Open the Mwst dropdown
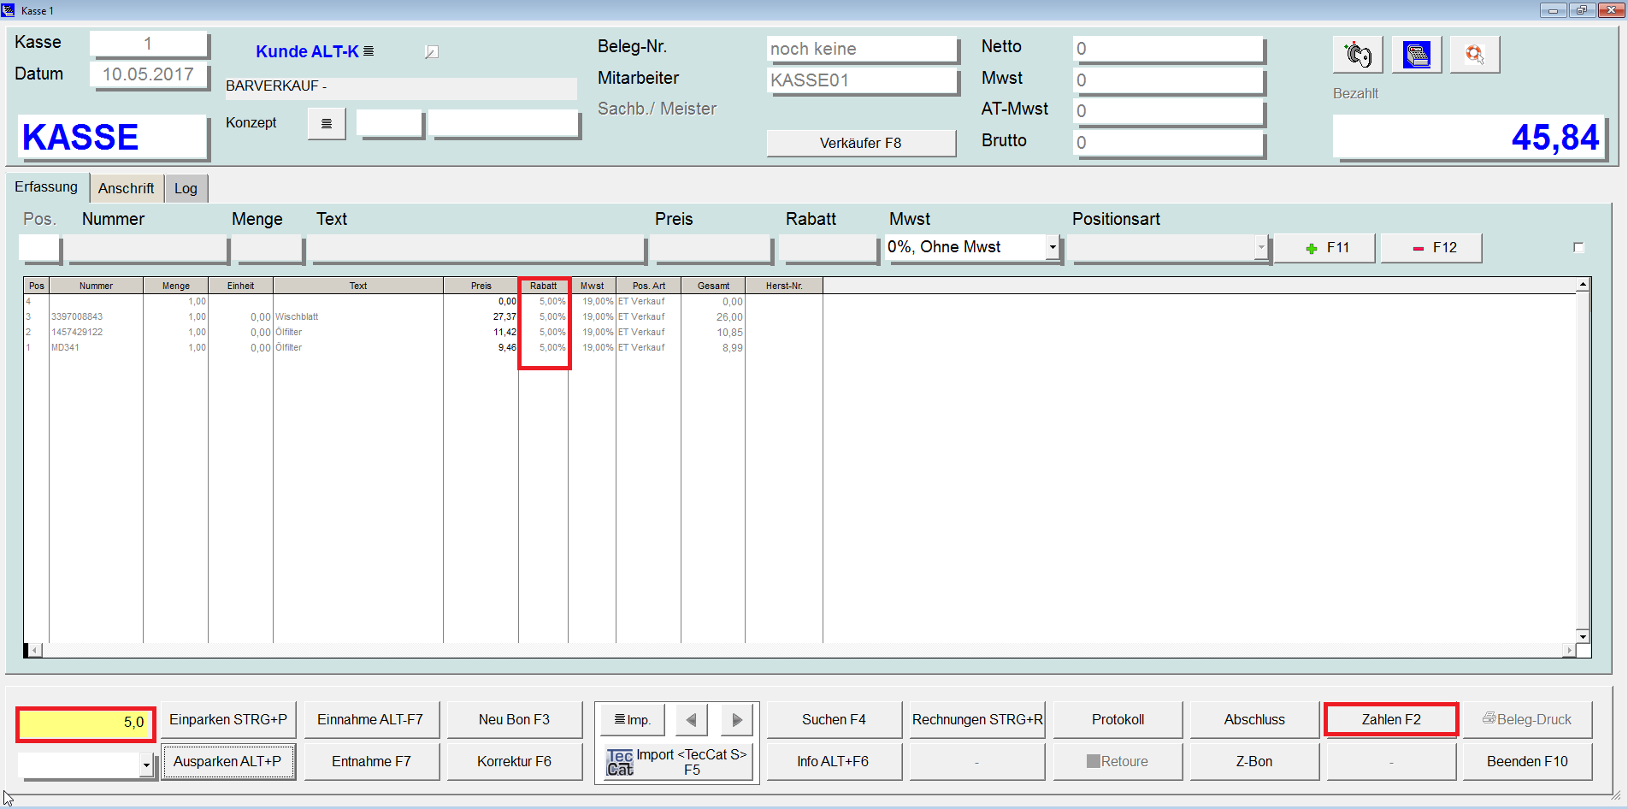The height and width of the screenshot is (809, 1628). pyautogui.click(x=1053, y=247)
